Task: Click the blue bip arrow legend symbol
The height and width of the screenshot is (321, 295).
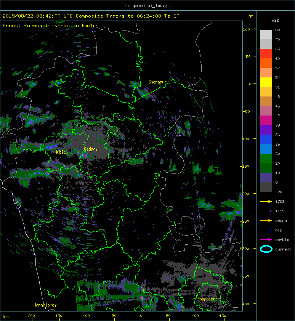Action: pos(266,230)
